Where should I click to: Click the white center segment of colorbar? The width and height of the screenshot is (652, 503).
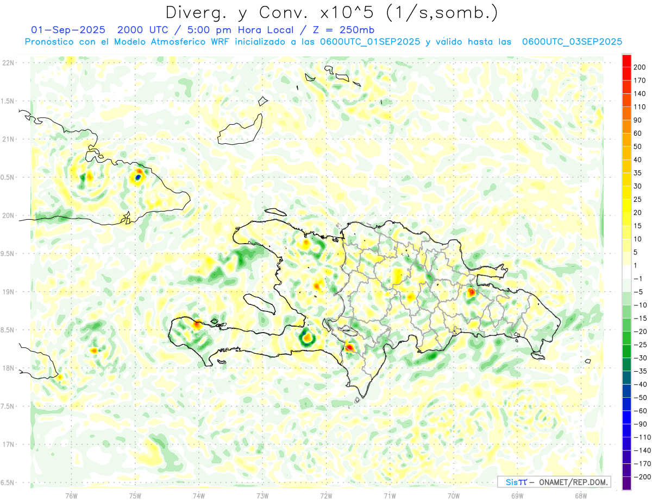pos(626,272)
